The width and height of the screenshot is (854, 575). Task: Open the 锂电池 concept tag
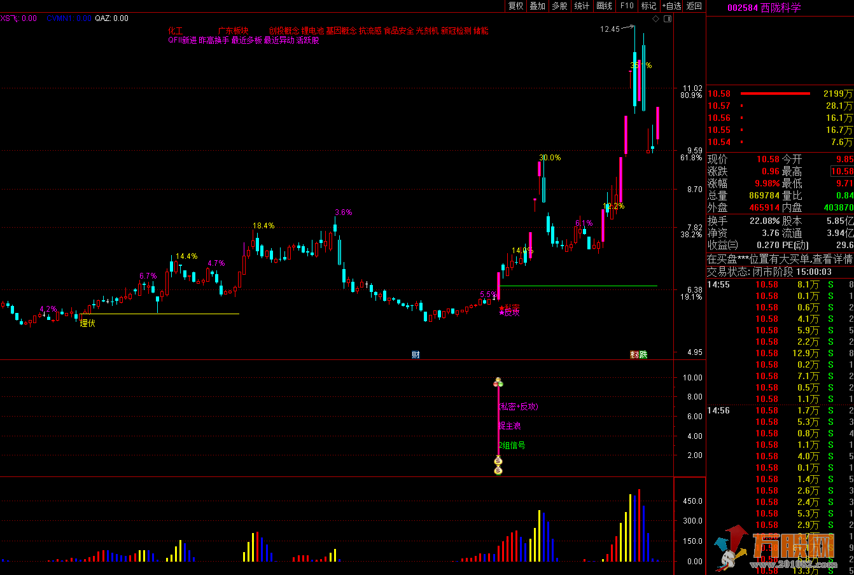click(x=312, y=31)
